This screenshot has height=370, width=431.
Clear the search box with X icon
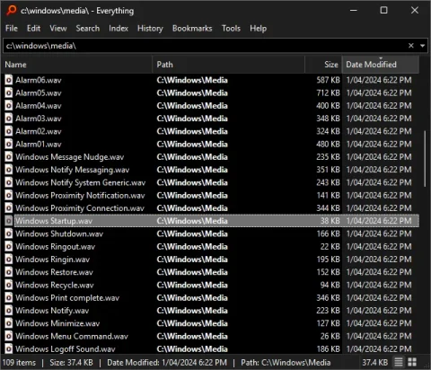[411, 46]
